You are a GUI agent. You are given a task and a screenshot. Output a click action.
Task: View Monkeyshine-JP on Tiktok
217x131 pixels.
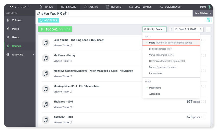click(x=63, y=92)
